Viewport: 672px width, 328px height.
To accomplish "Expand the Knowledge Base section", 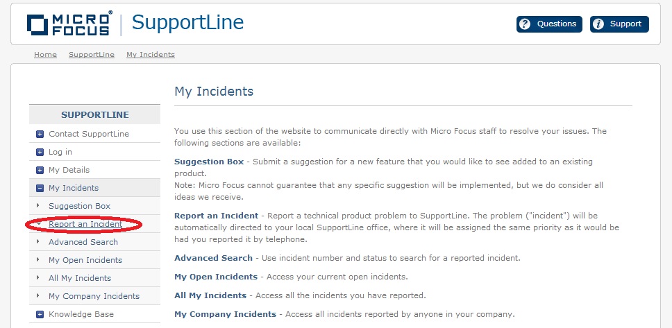I will (x=40, y=314).
